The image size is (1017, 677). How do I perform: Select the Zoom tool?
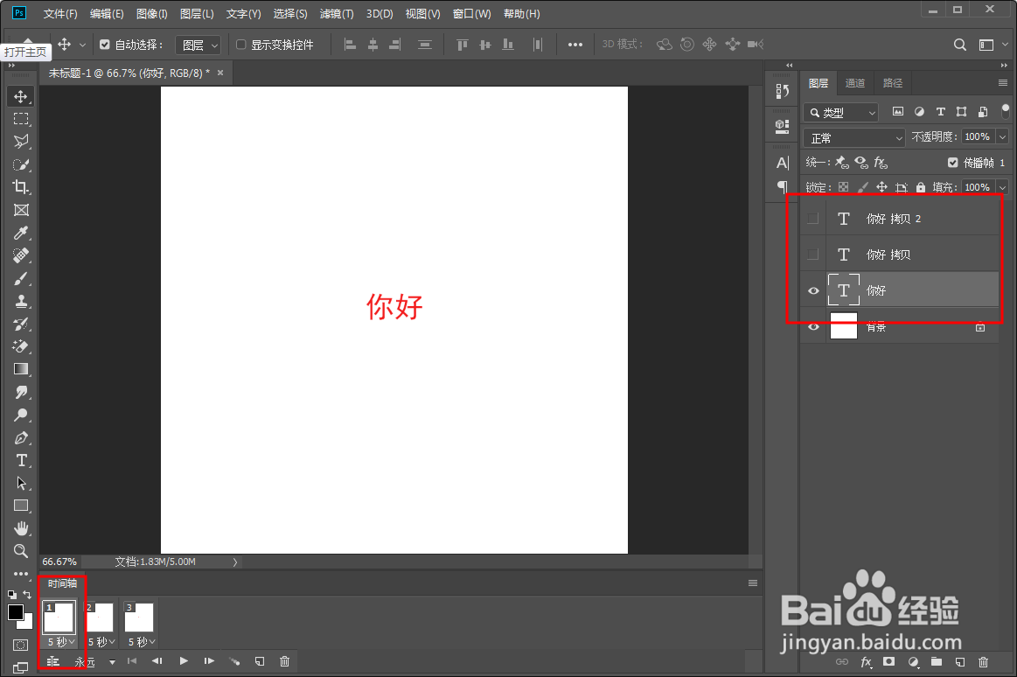pyautogui.click(x=21, y=551)
